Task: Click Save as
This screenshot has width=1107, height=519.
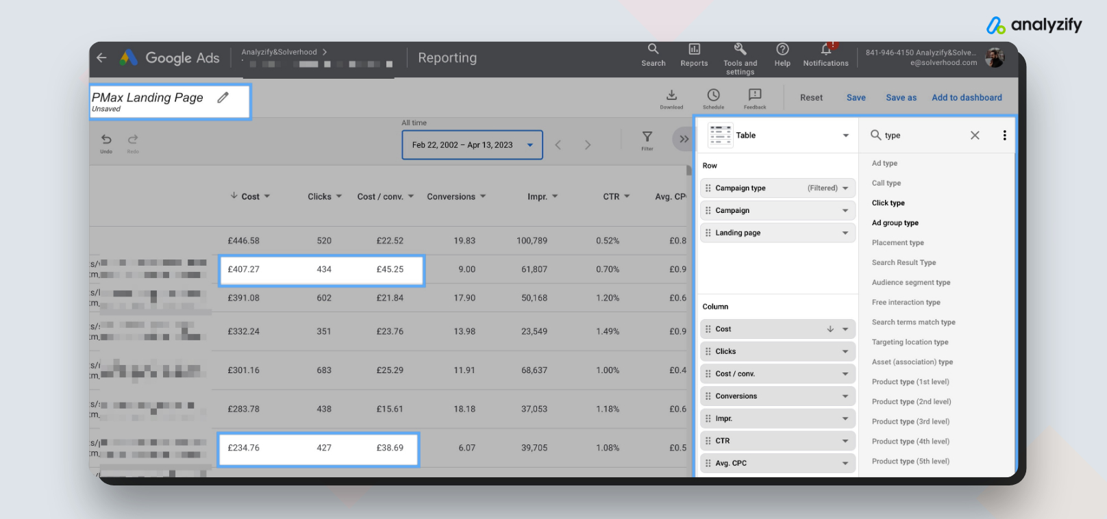Action: pyautogui.click(x=901, y=98)
